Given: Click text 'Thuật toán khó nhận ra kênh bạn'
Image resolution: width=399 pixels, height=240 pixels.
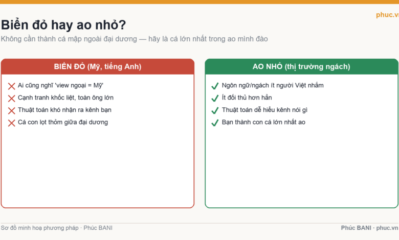Looking at the screenshot, I should (x=64, y=110).
